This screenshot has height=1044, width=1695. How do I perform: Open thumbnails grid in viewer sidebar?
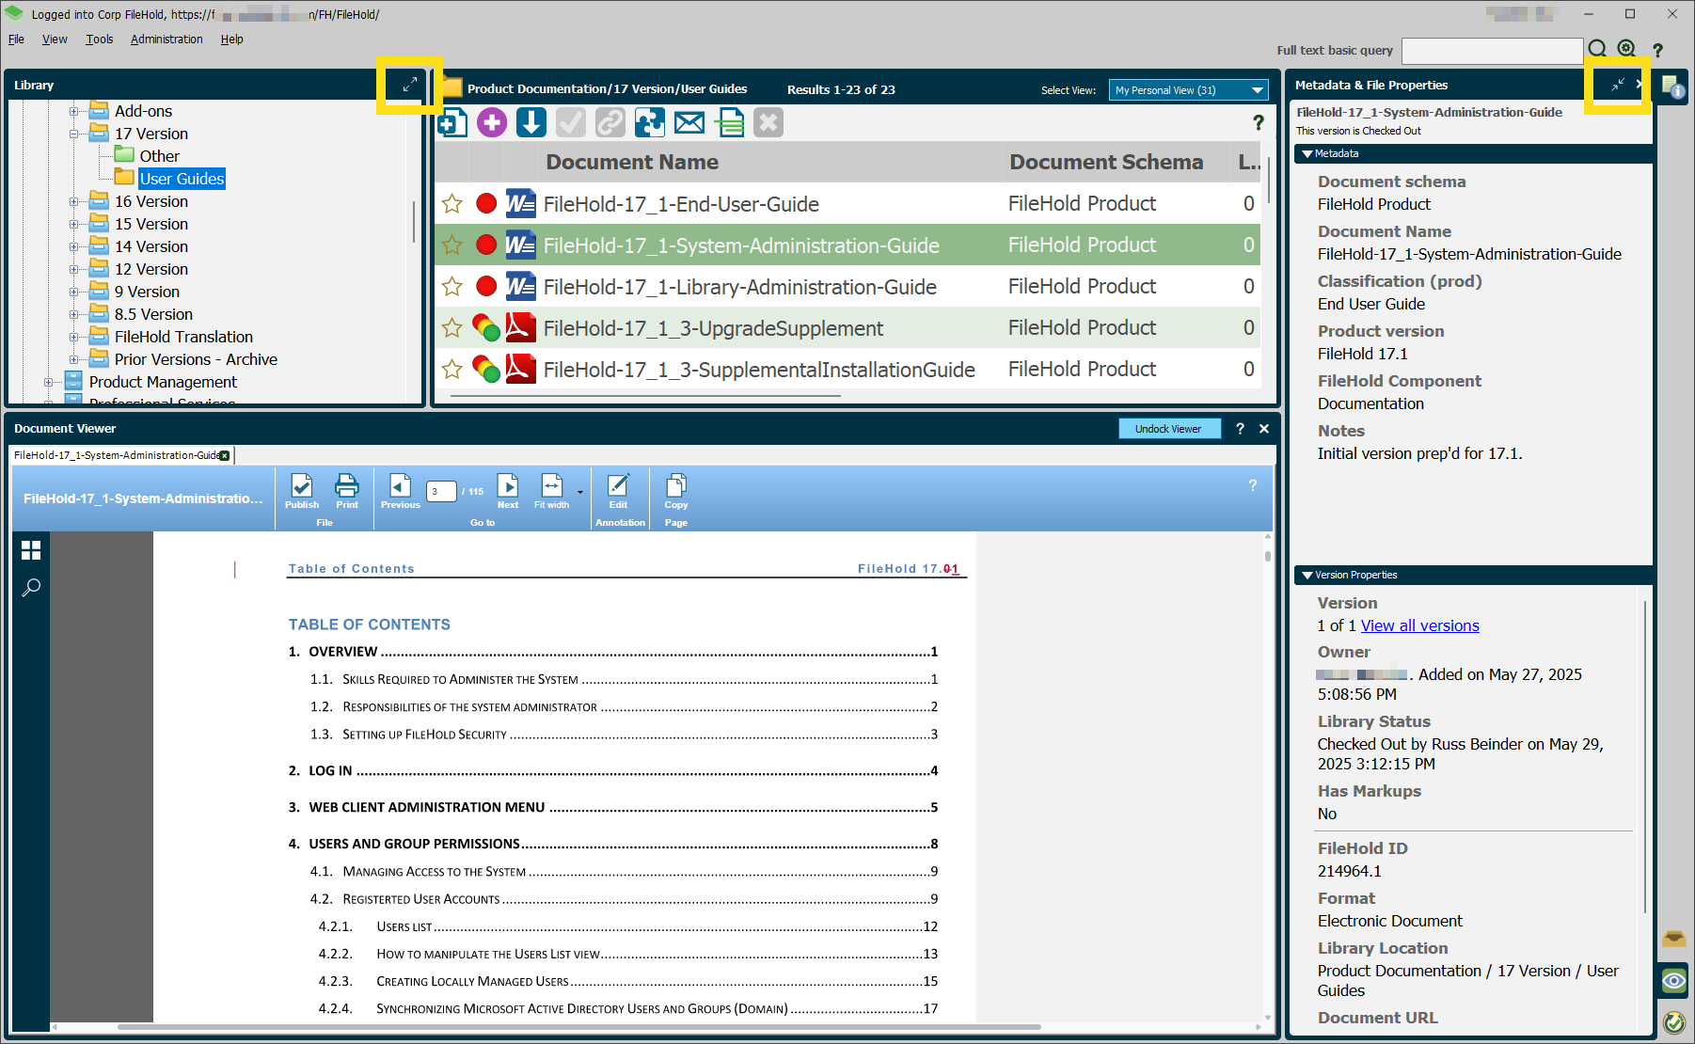click(x=31, y=550)
